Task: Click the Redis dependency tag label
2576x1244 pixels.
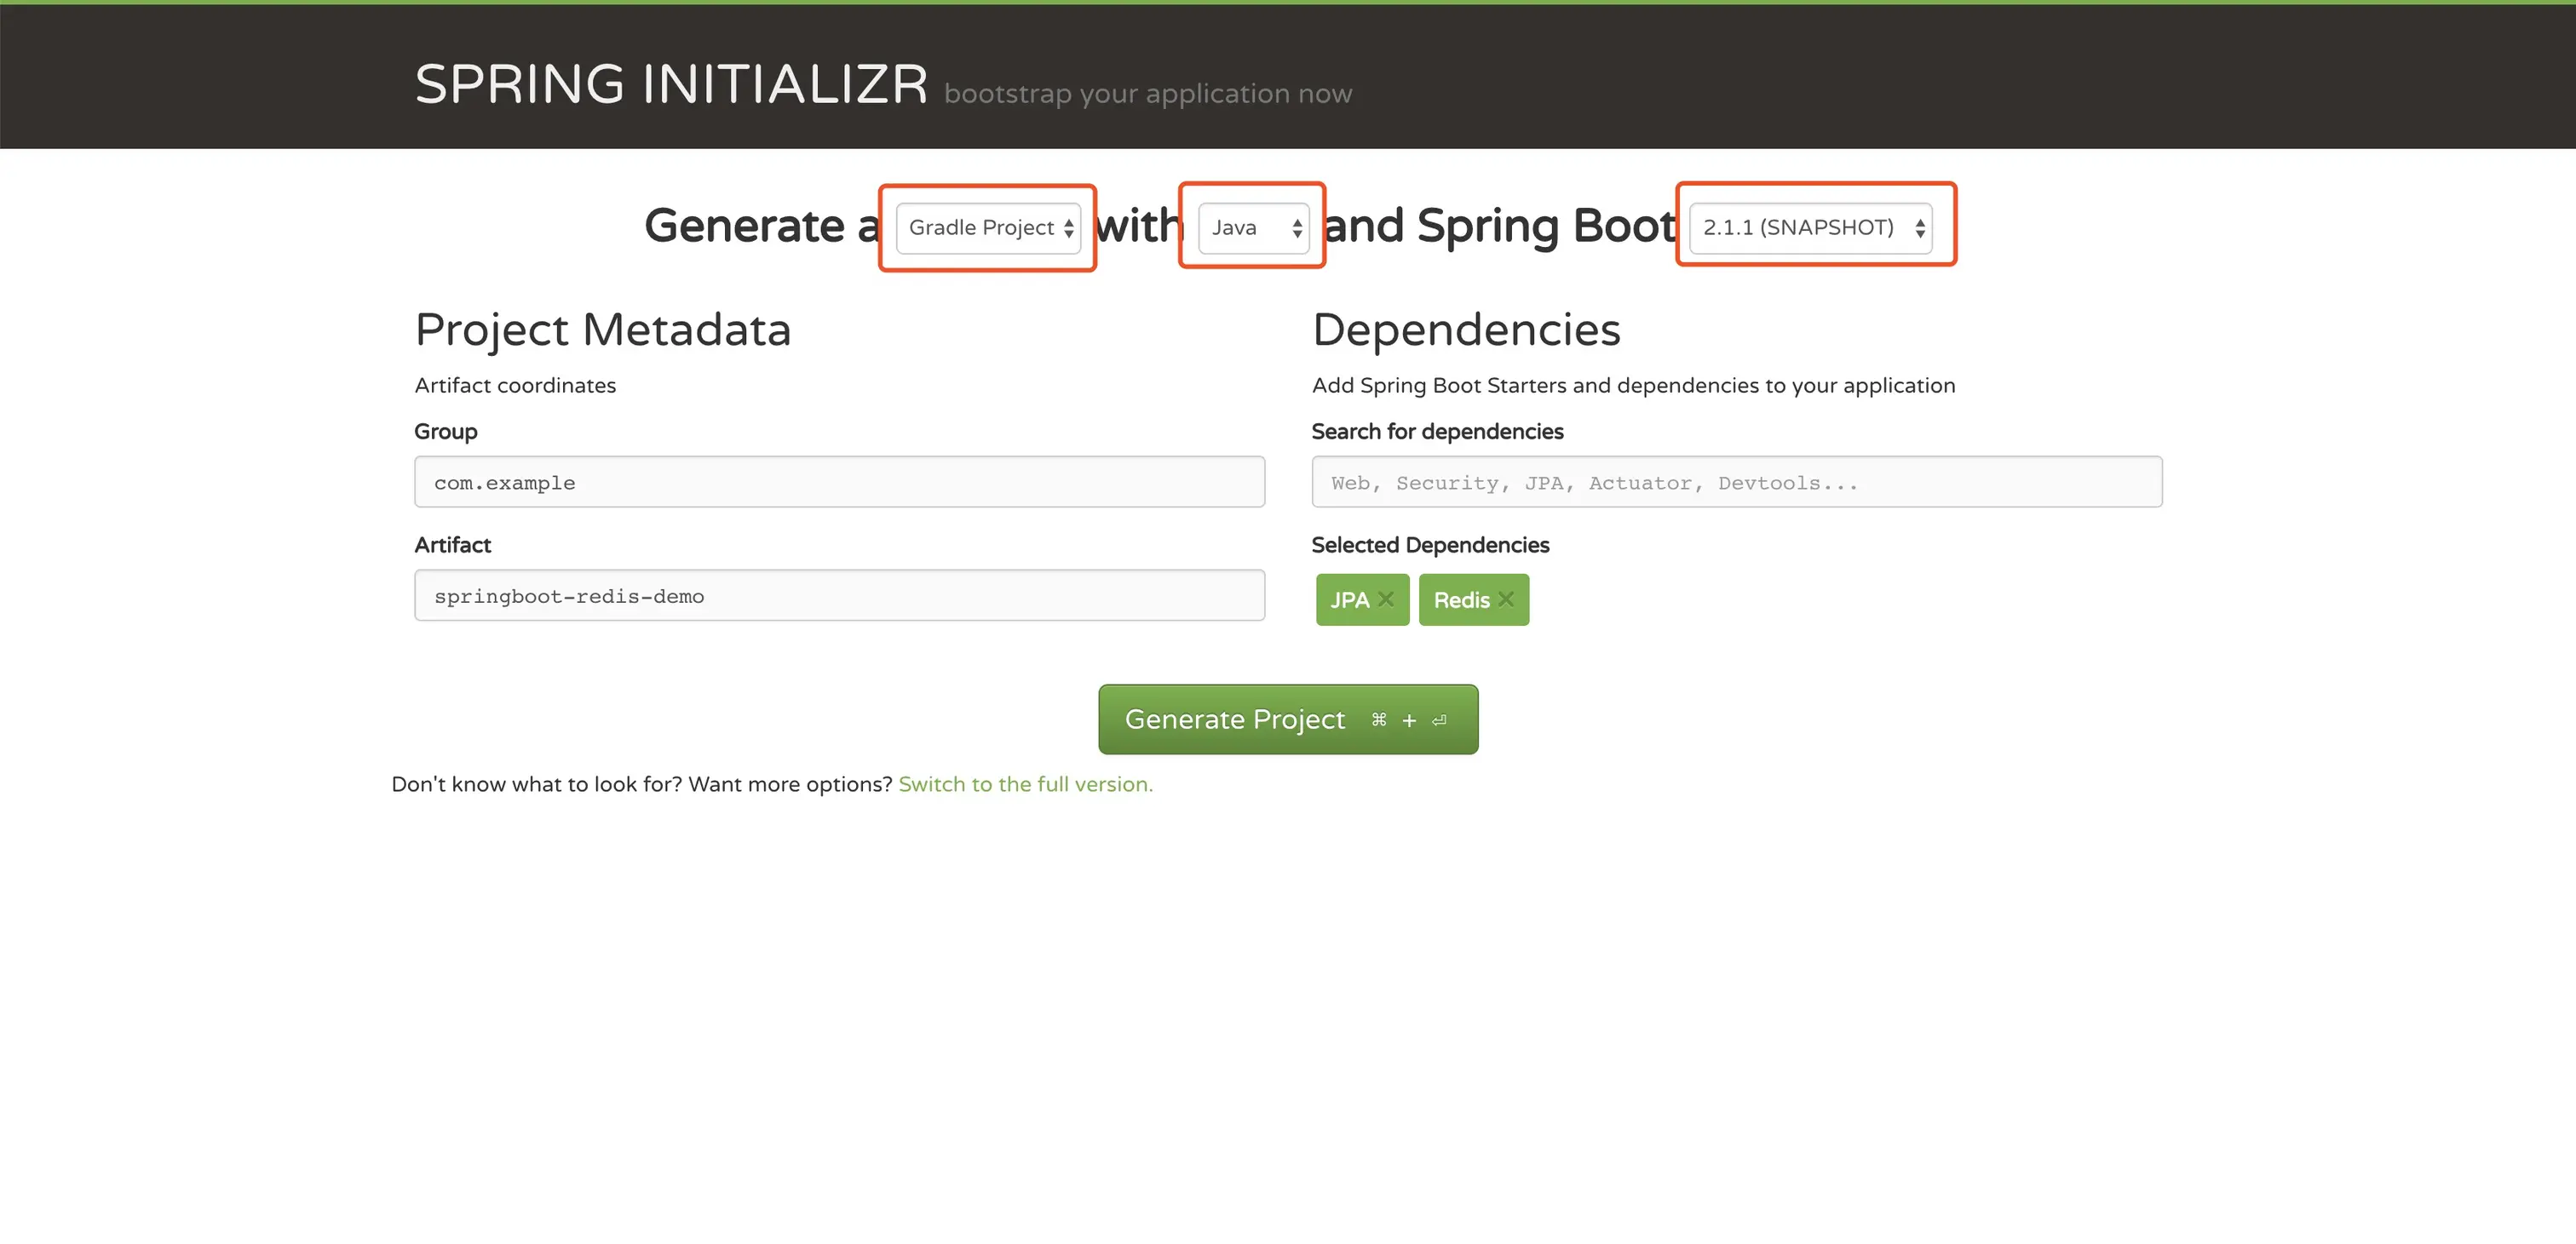Action: [x=1461, y=600]
